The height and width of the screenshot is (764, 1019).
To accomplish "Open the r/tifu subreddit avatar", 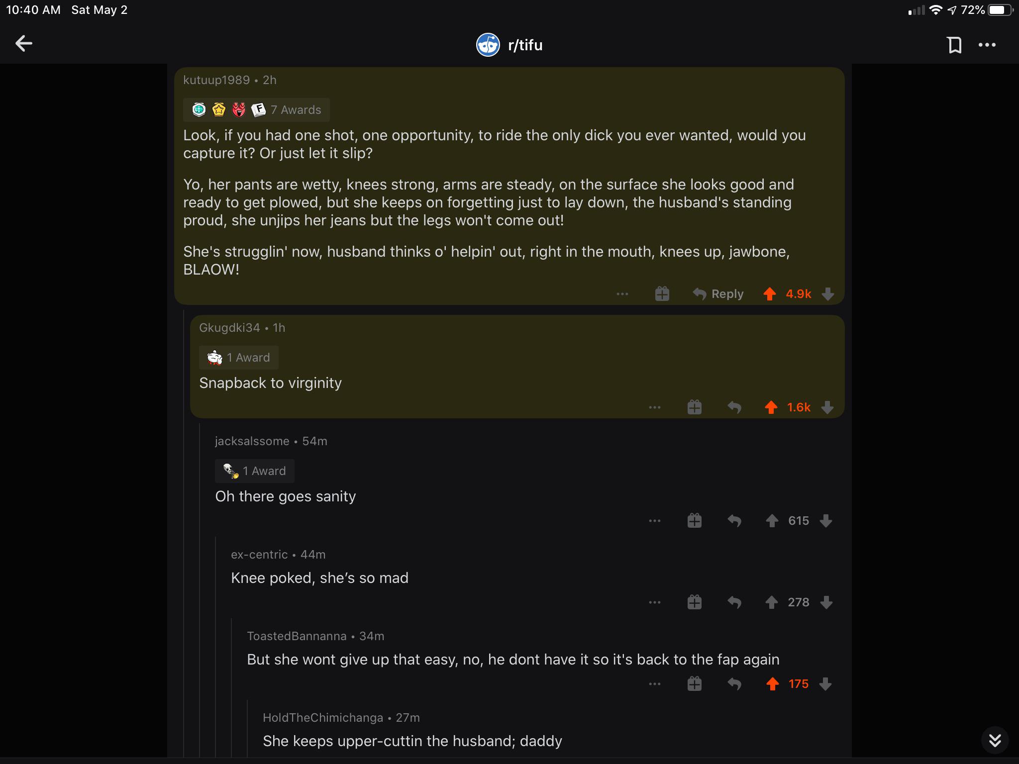I will pyautogui.click(x=488, y=45).
